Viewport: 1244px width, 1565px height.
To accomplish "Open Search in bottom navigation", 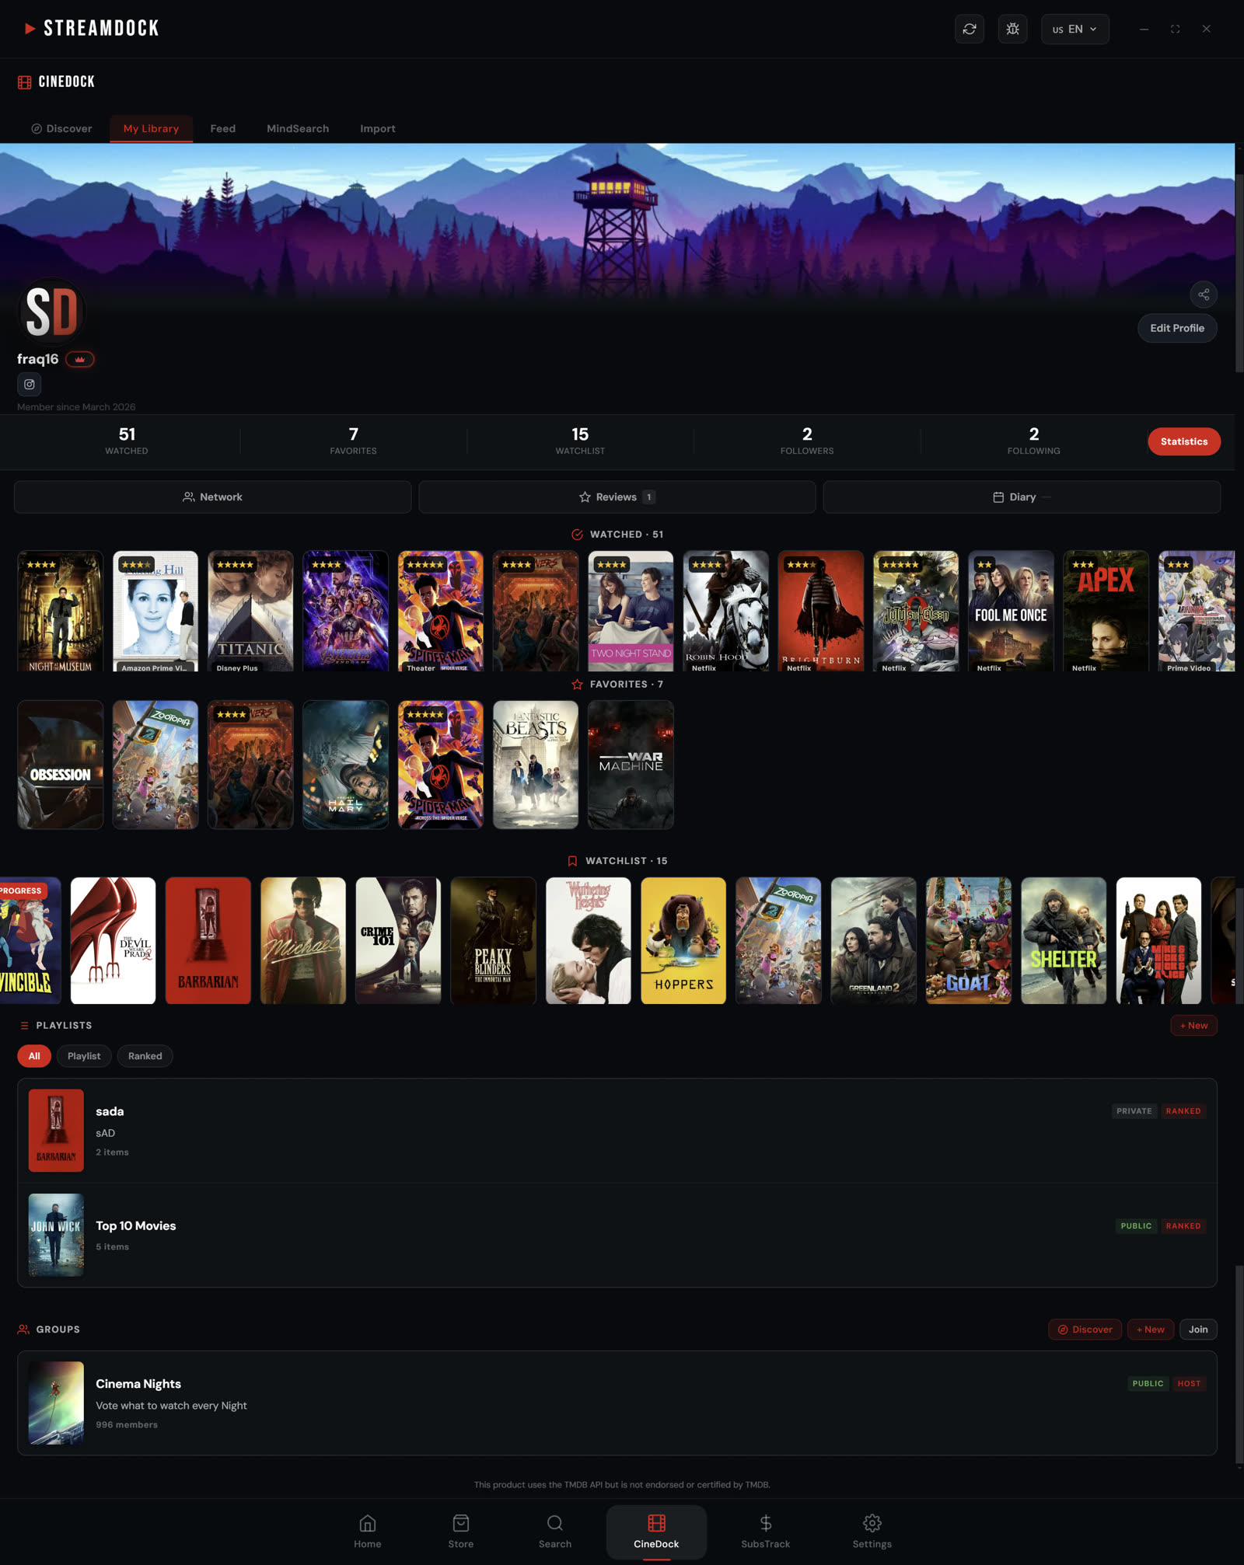I will [555, 1532].
